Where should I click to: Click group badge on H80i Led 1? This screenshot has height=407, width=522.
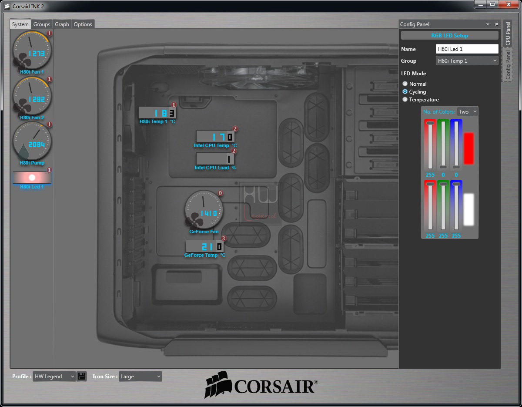(49, 170)
